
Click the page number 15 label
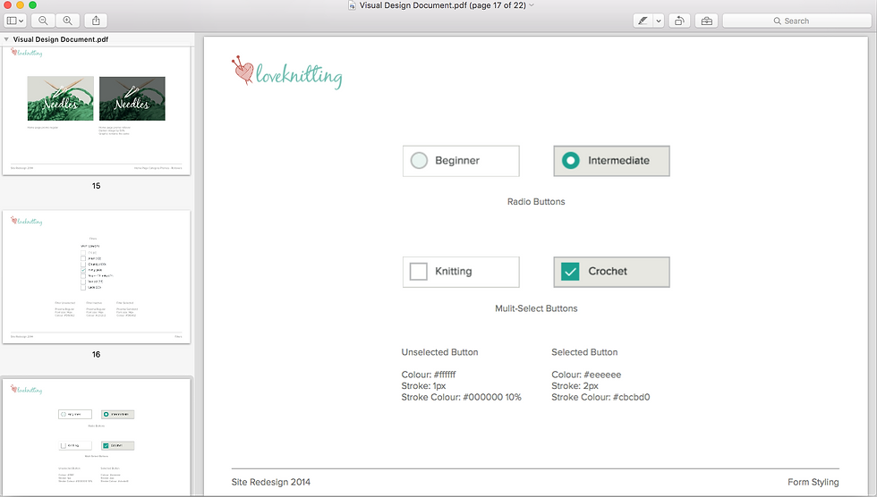pyautogui.click(x=97, y=186)
